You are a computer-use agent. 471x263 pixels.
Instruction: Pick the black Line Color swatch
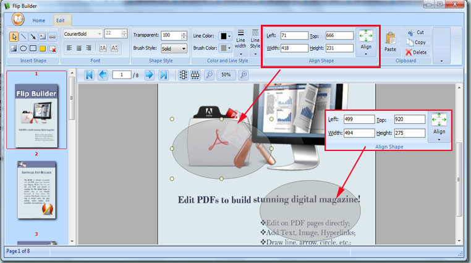click(224, 37)
